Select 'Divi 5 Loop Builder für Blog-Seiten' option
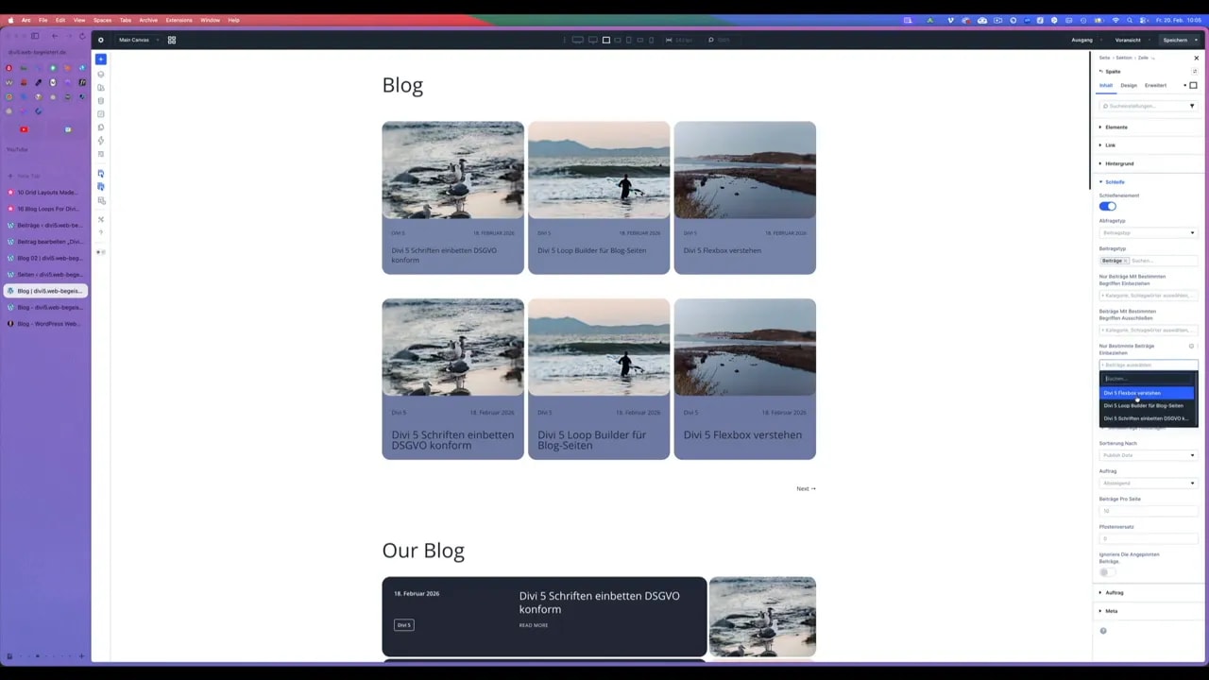The height and width of the screenshot is (680, 1209). tap(1143, 405)
